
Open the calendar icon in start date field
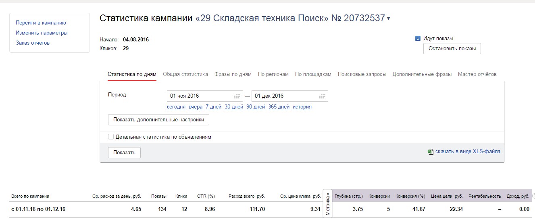(x=237, y=96)
